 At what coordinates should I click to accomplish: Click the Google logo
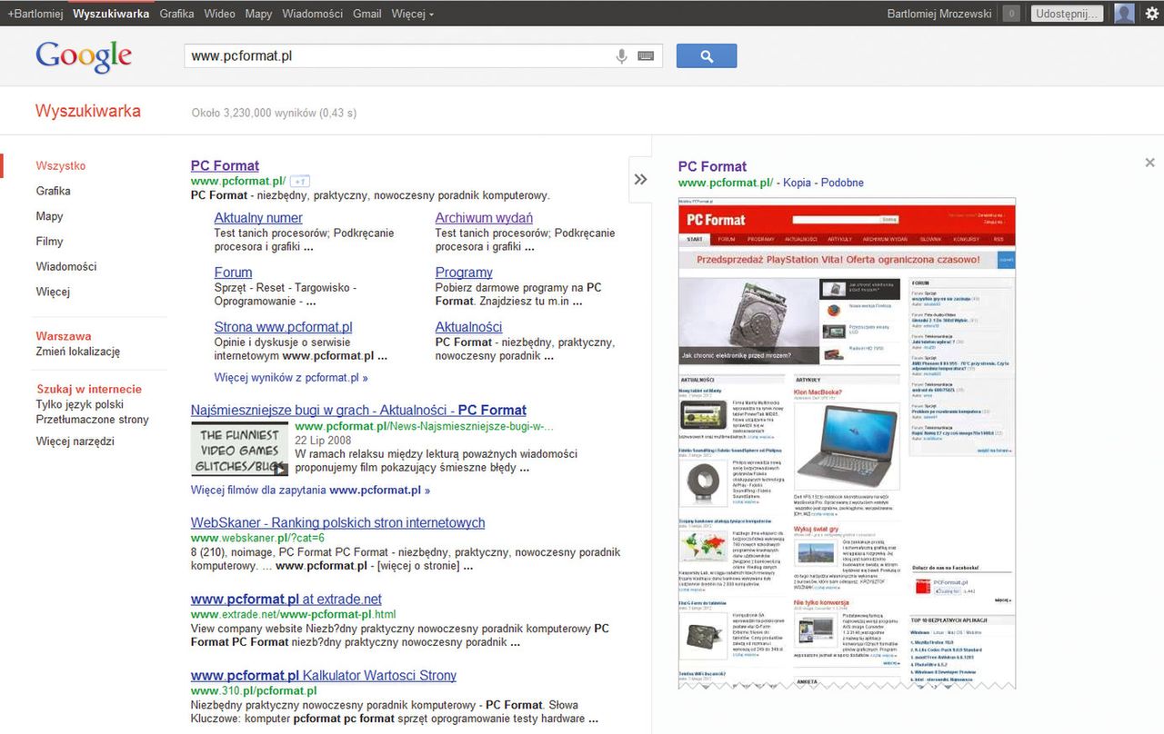point(84,56)
